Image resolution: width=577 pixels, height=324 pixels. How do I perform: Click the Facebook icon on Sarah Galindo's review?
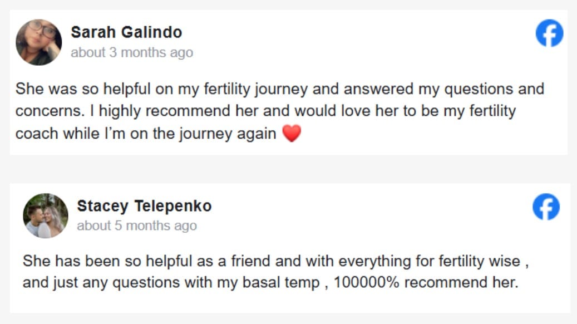click(549, 33)
